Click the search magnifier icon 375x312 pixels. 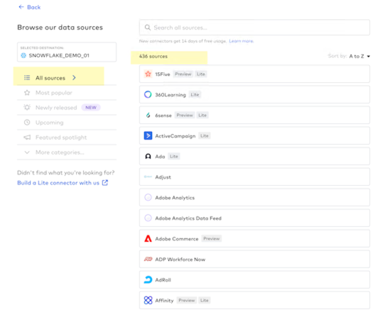(148, 28)
